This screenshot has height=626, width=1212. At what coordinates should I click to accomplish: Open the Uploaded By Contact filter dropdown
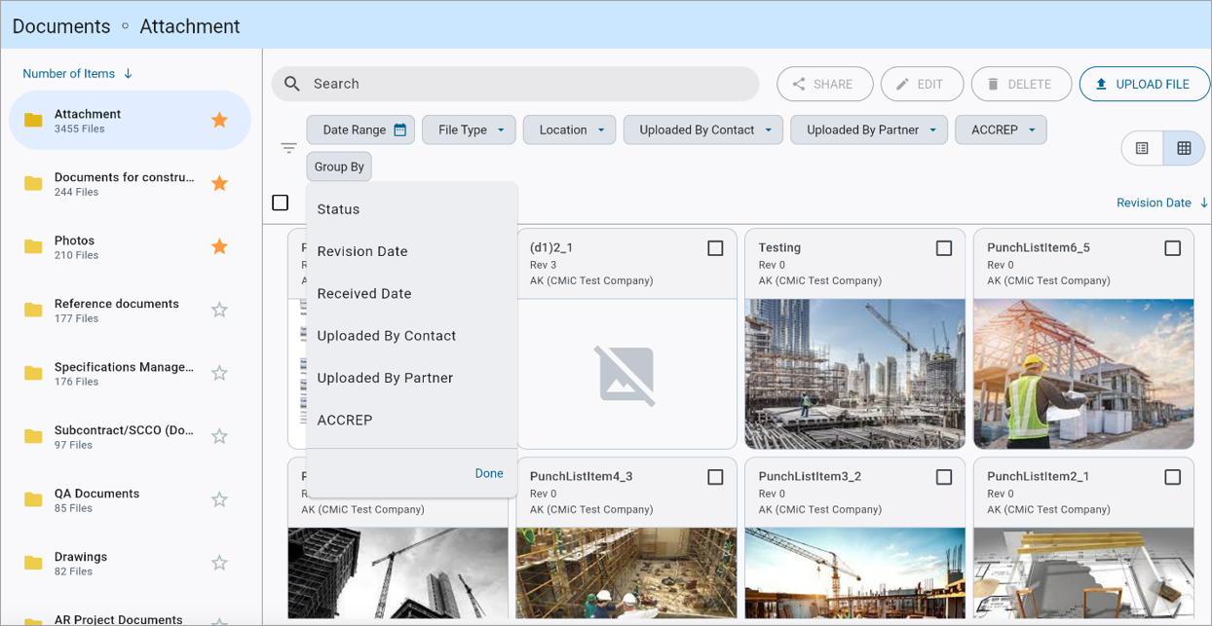703,129
